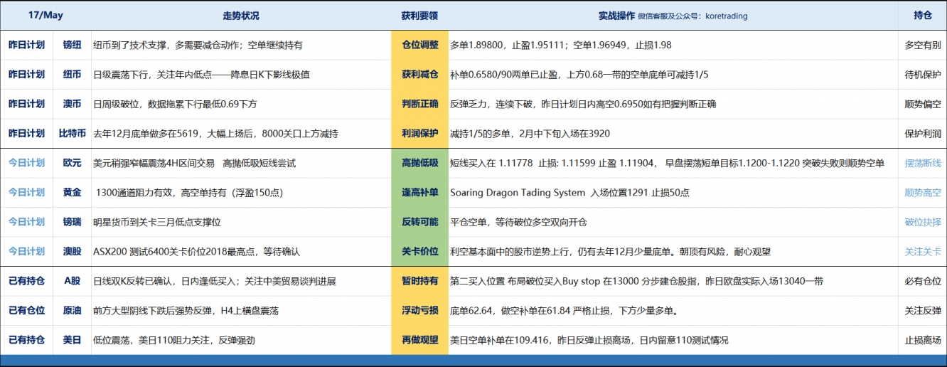Click the 多空有别 position cell
947x367 pixels.
tap(922, 45)
